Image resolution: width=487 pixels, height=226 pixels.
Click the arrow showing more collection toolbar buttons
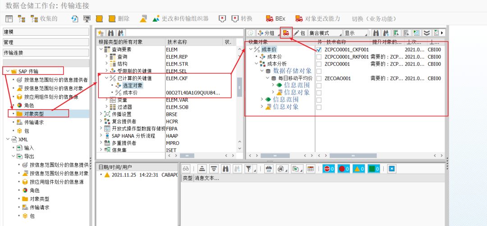click(x=441, y=32)
